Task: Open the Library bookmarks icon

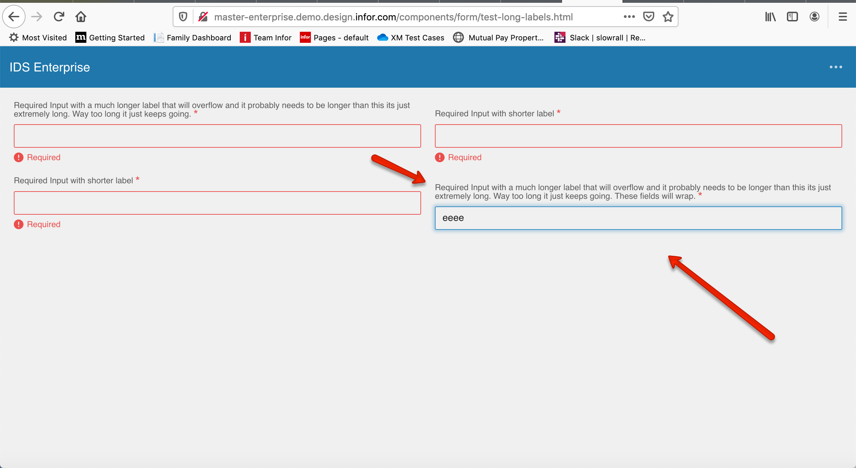Action: [x=770, y=17]
